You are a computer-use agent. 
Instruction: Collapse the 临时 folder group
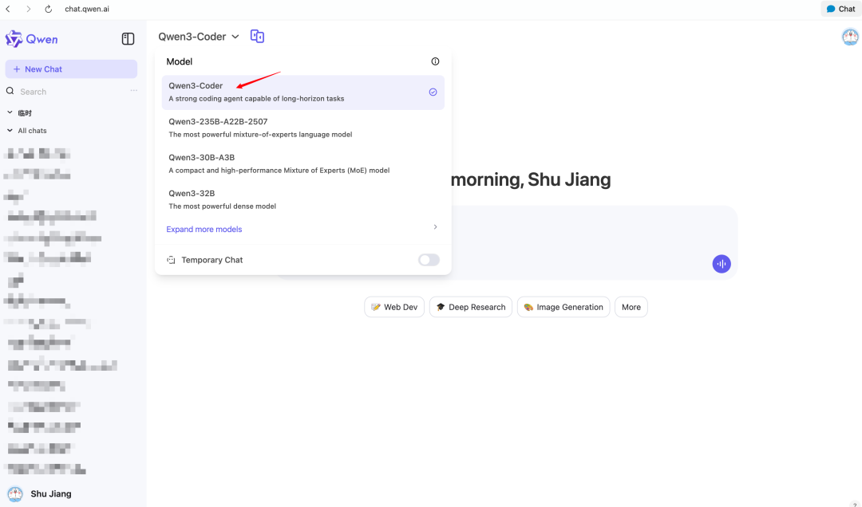pyautogui.click(x=10, y=112)
